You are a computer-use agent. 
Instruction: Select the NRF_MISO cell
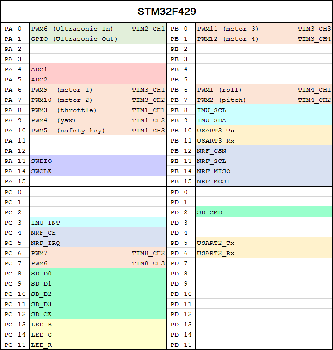[x=264, y=171]
